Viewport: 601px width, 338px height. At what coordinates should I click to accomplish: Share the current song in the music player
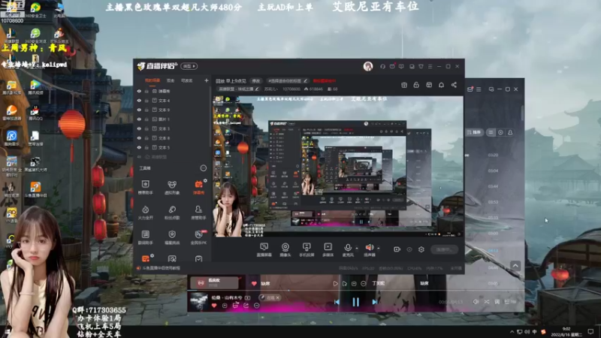(246, 306)
